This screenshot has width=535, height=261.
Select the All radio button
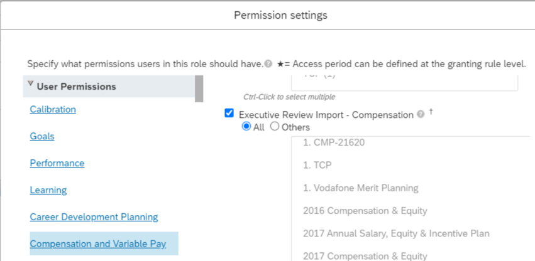246,127
